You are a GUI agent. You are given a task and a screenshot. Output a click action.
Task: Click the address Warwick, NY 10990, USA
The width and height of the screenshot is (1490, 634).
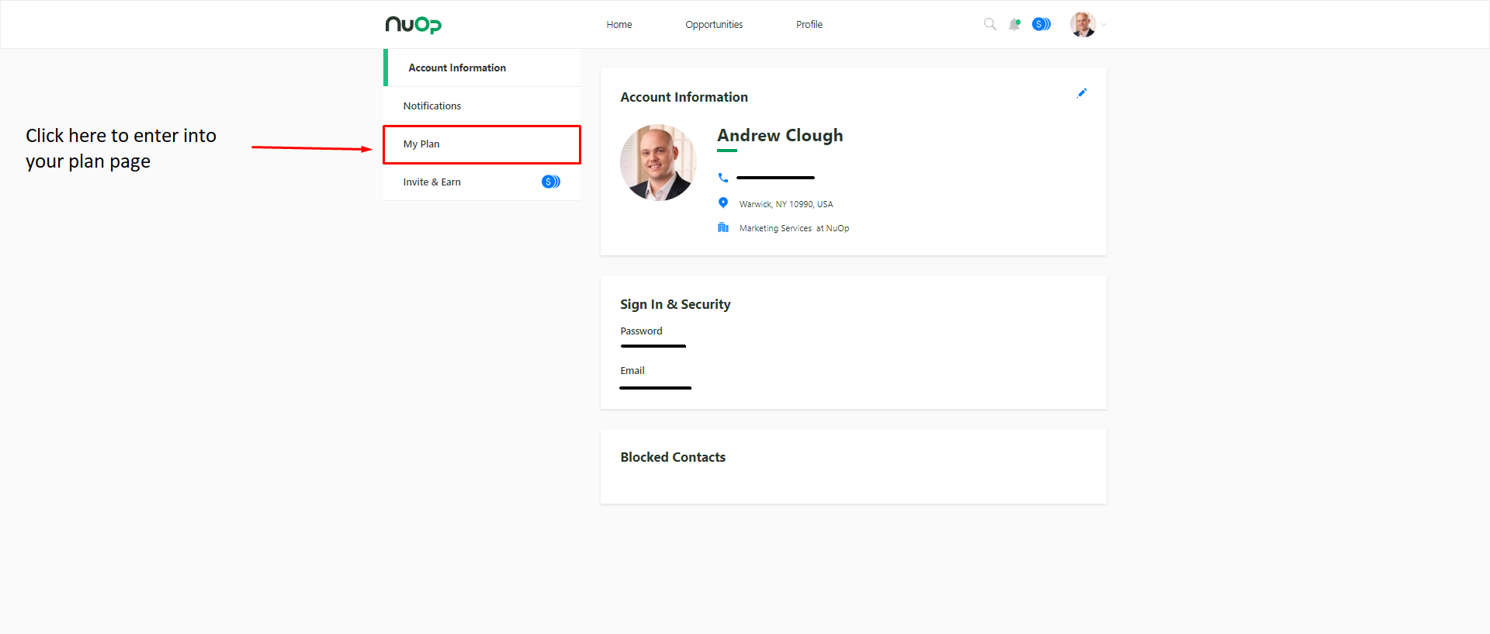(x=786, y=204)
